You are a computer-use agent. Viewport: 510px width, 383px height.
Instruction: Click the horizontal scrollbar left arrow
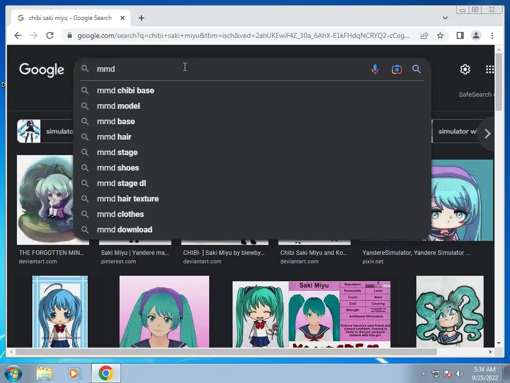11,352
